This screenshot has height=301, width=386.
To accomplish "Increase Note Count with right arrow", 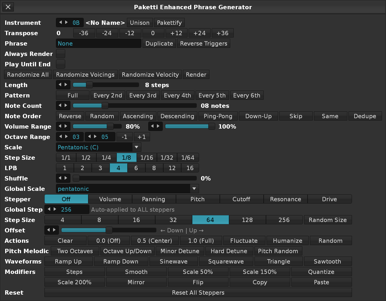I will (66, 106).
